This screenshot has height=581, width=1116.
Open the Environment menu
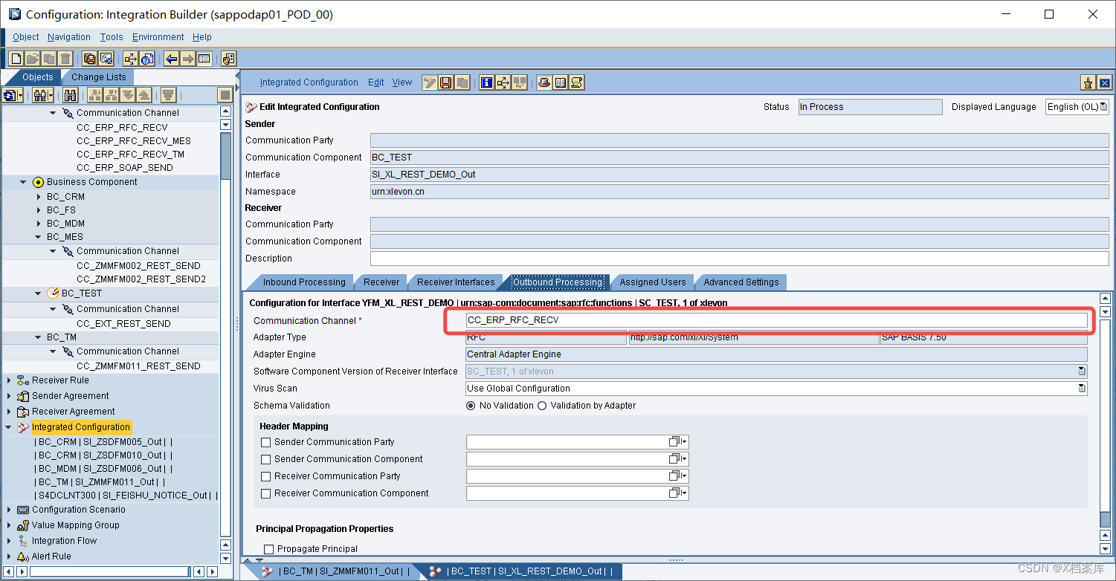[158, 37]
